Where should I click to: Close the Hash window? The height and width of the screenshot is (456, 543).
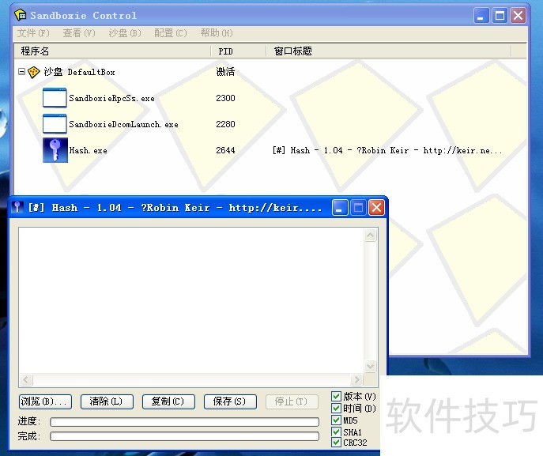pos(376,208)
